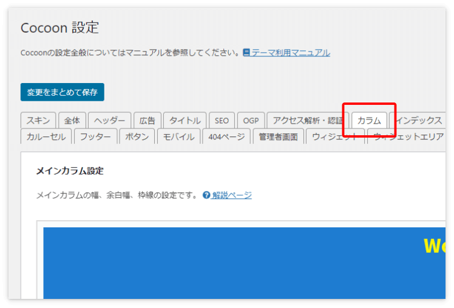The width and height of the screenshot is (454, 308).
Task: Click the Cocoon 設定 page title
Action: point(60,28)
